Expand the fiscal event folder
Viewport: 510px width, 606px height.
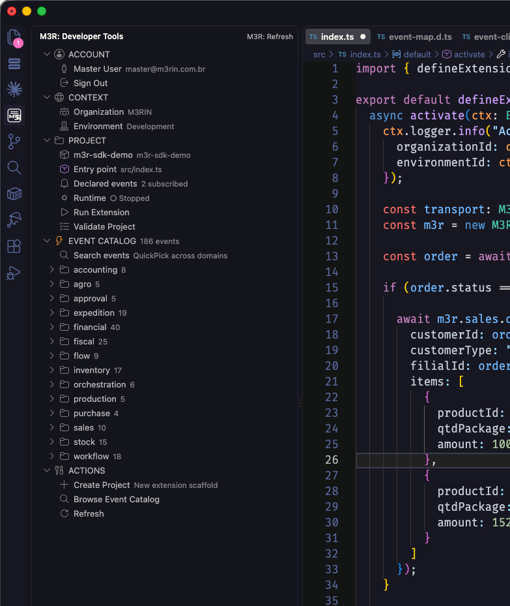coord(51,341)
